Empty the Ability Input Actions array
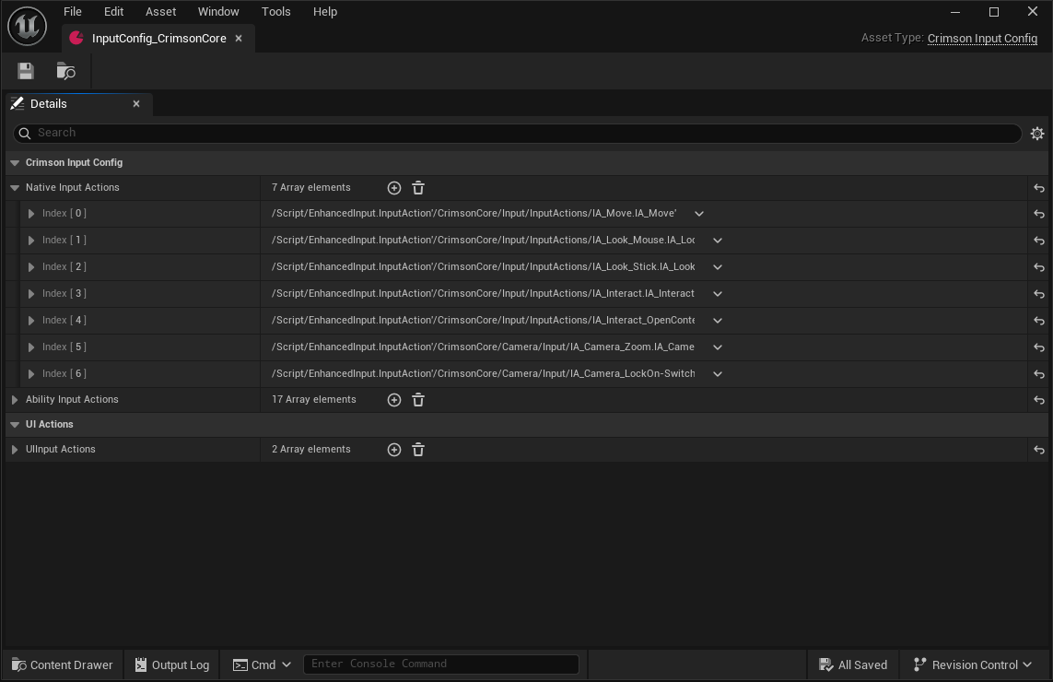Image resolution: width=1053 pixels, height=682 pixels. pos(417,400)
